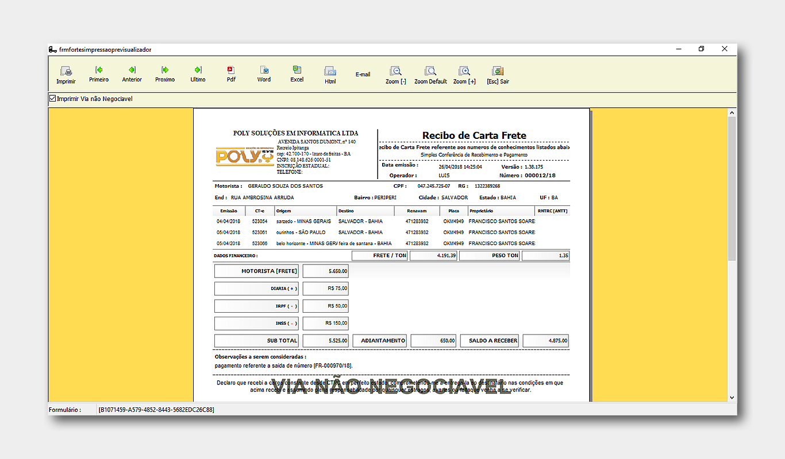Click the DIARIA value R$ 75,00
The width and height of the screenshot is (785, 459).
pos(325,289)
